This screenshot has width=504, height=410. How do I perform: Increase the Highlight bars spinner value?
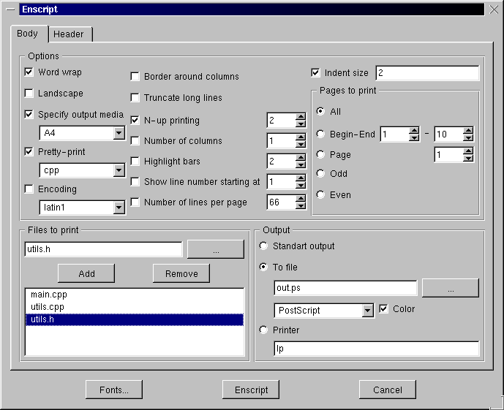coord(300,158)
